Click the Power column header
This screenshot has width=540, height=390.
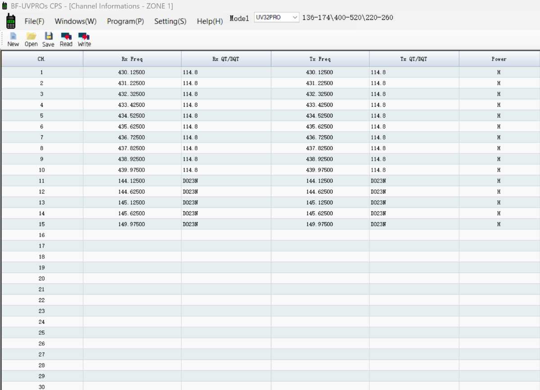pyautogui.click(x=499, y=59)
